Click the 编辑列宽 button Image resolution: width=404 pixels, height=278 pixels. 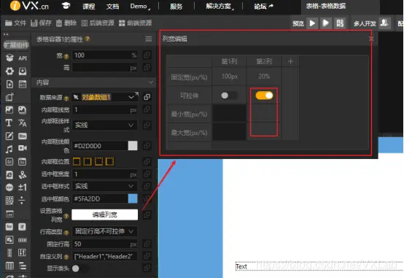104,215
